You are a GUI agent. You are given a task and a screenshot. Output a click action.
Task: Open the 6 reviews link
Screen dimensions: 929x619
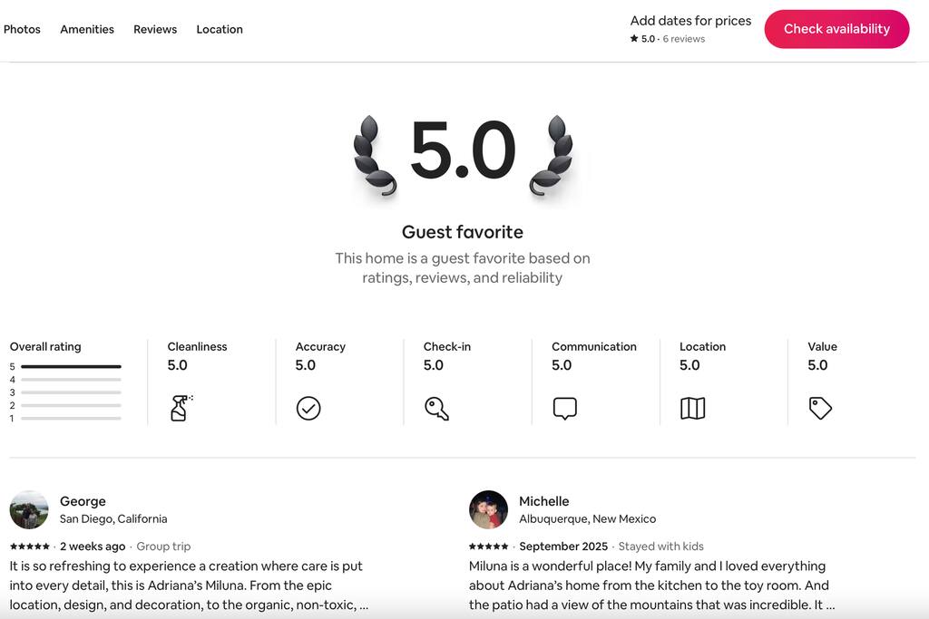point(683,39)
